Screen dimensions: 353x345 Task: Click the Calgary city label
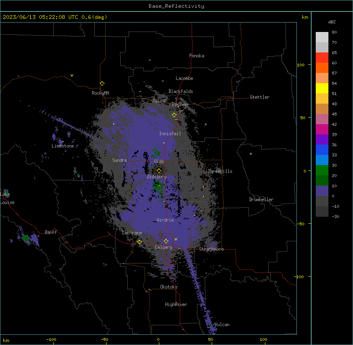click(x=163, y=247)
